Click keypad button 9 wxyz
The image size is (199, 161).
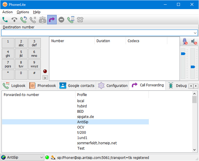click(34, 64)
